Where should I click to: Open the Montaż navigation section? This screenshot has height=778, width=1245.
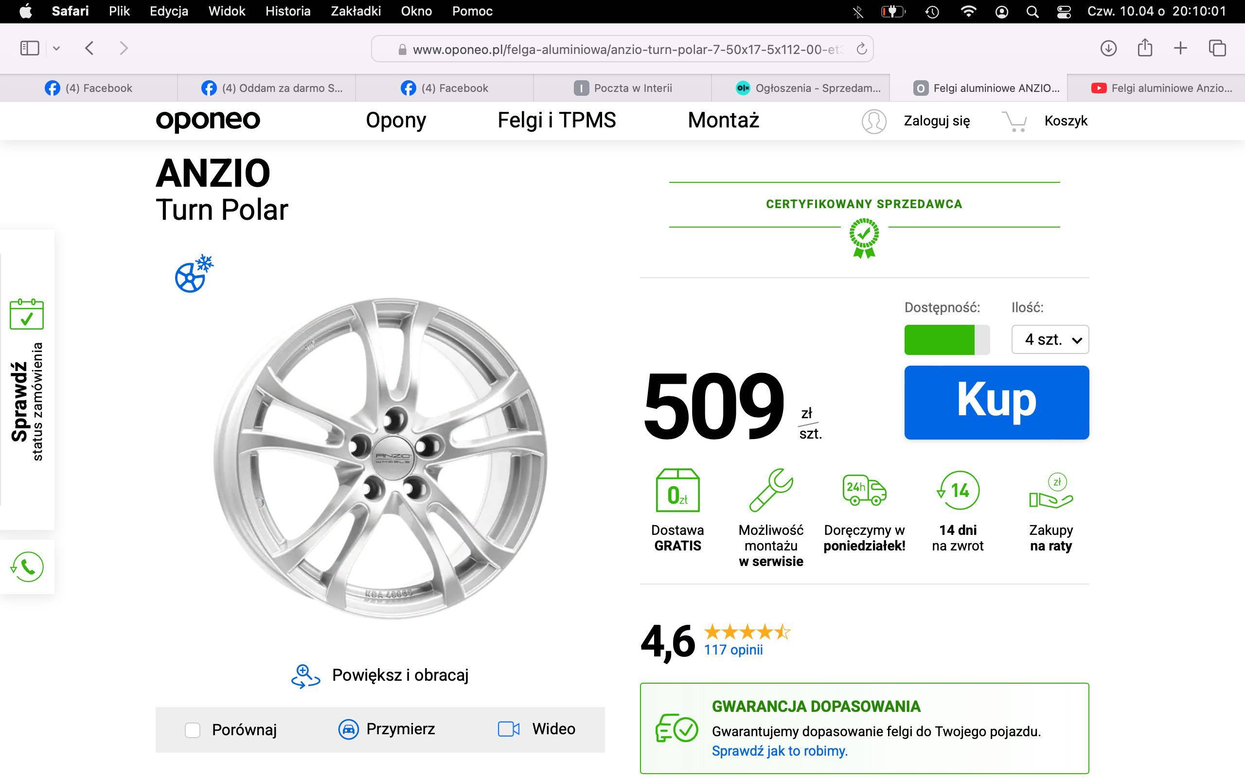click(723, 121)
